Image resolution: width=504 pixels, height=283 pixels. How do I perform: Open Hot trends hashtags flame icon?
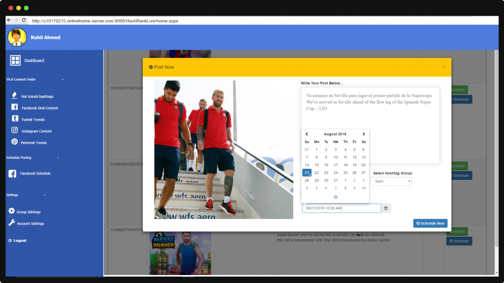[x=15, y=95]
